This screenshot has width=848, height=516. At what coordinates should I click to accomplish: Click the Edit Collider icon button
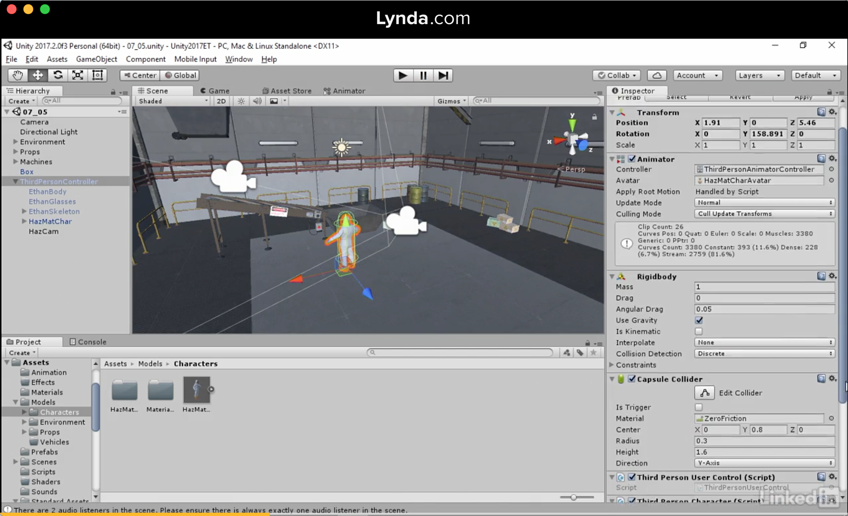coord(704,393)
